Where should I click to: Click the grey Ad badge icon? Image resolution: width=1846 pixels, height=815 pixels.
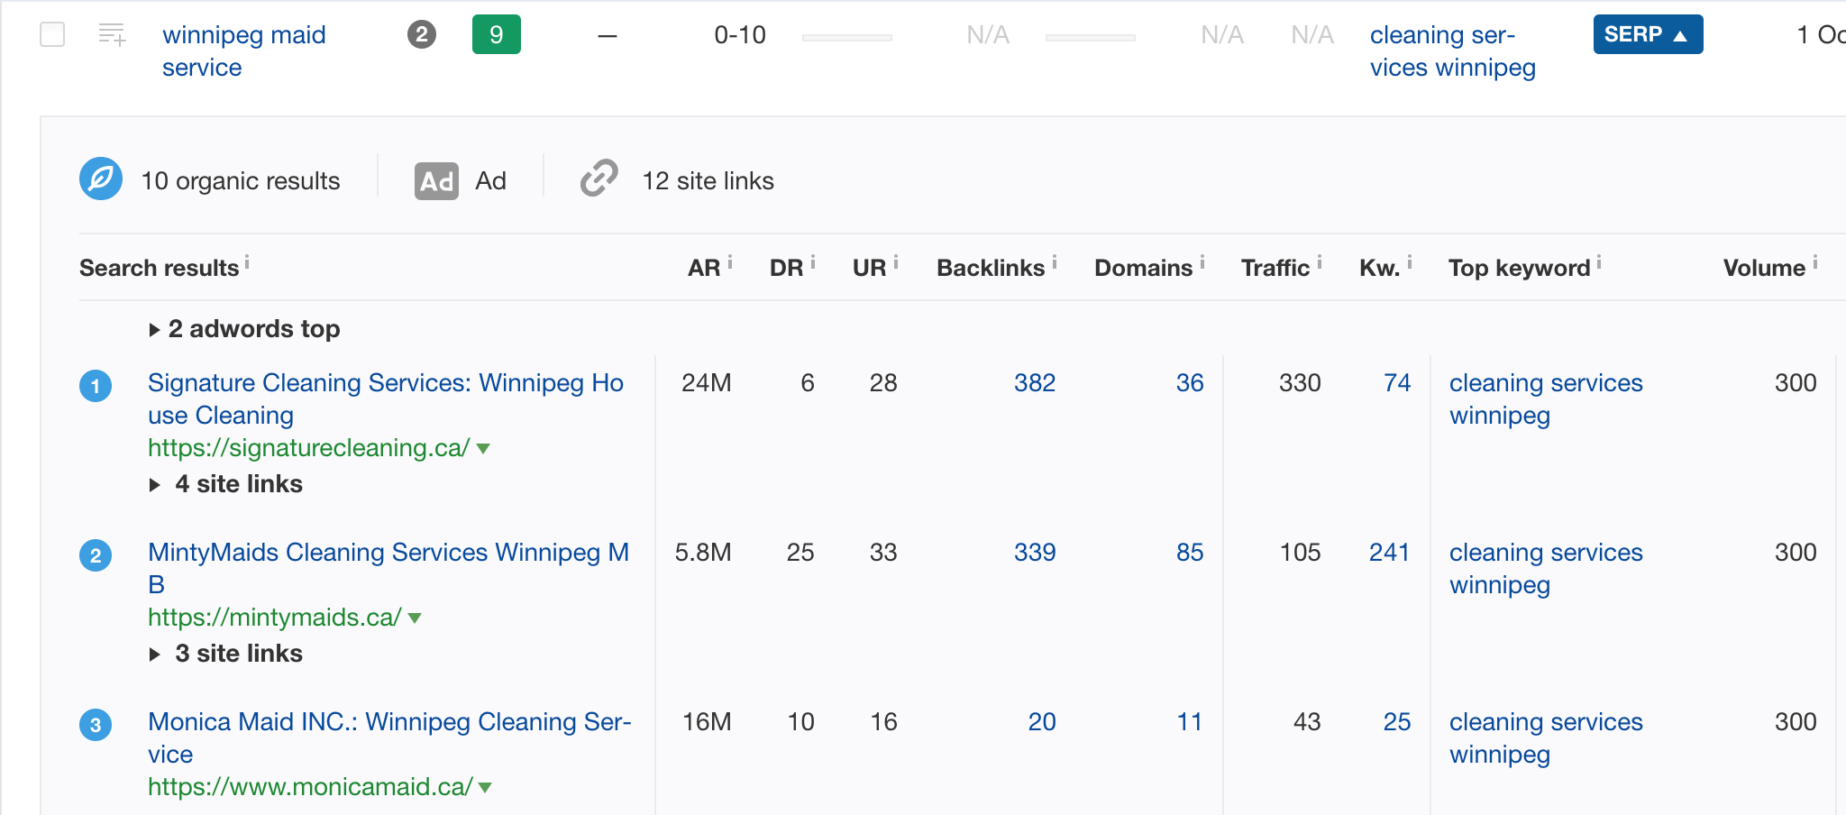coord(437,181)
